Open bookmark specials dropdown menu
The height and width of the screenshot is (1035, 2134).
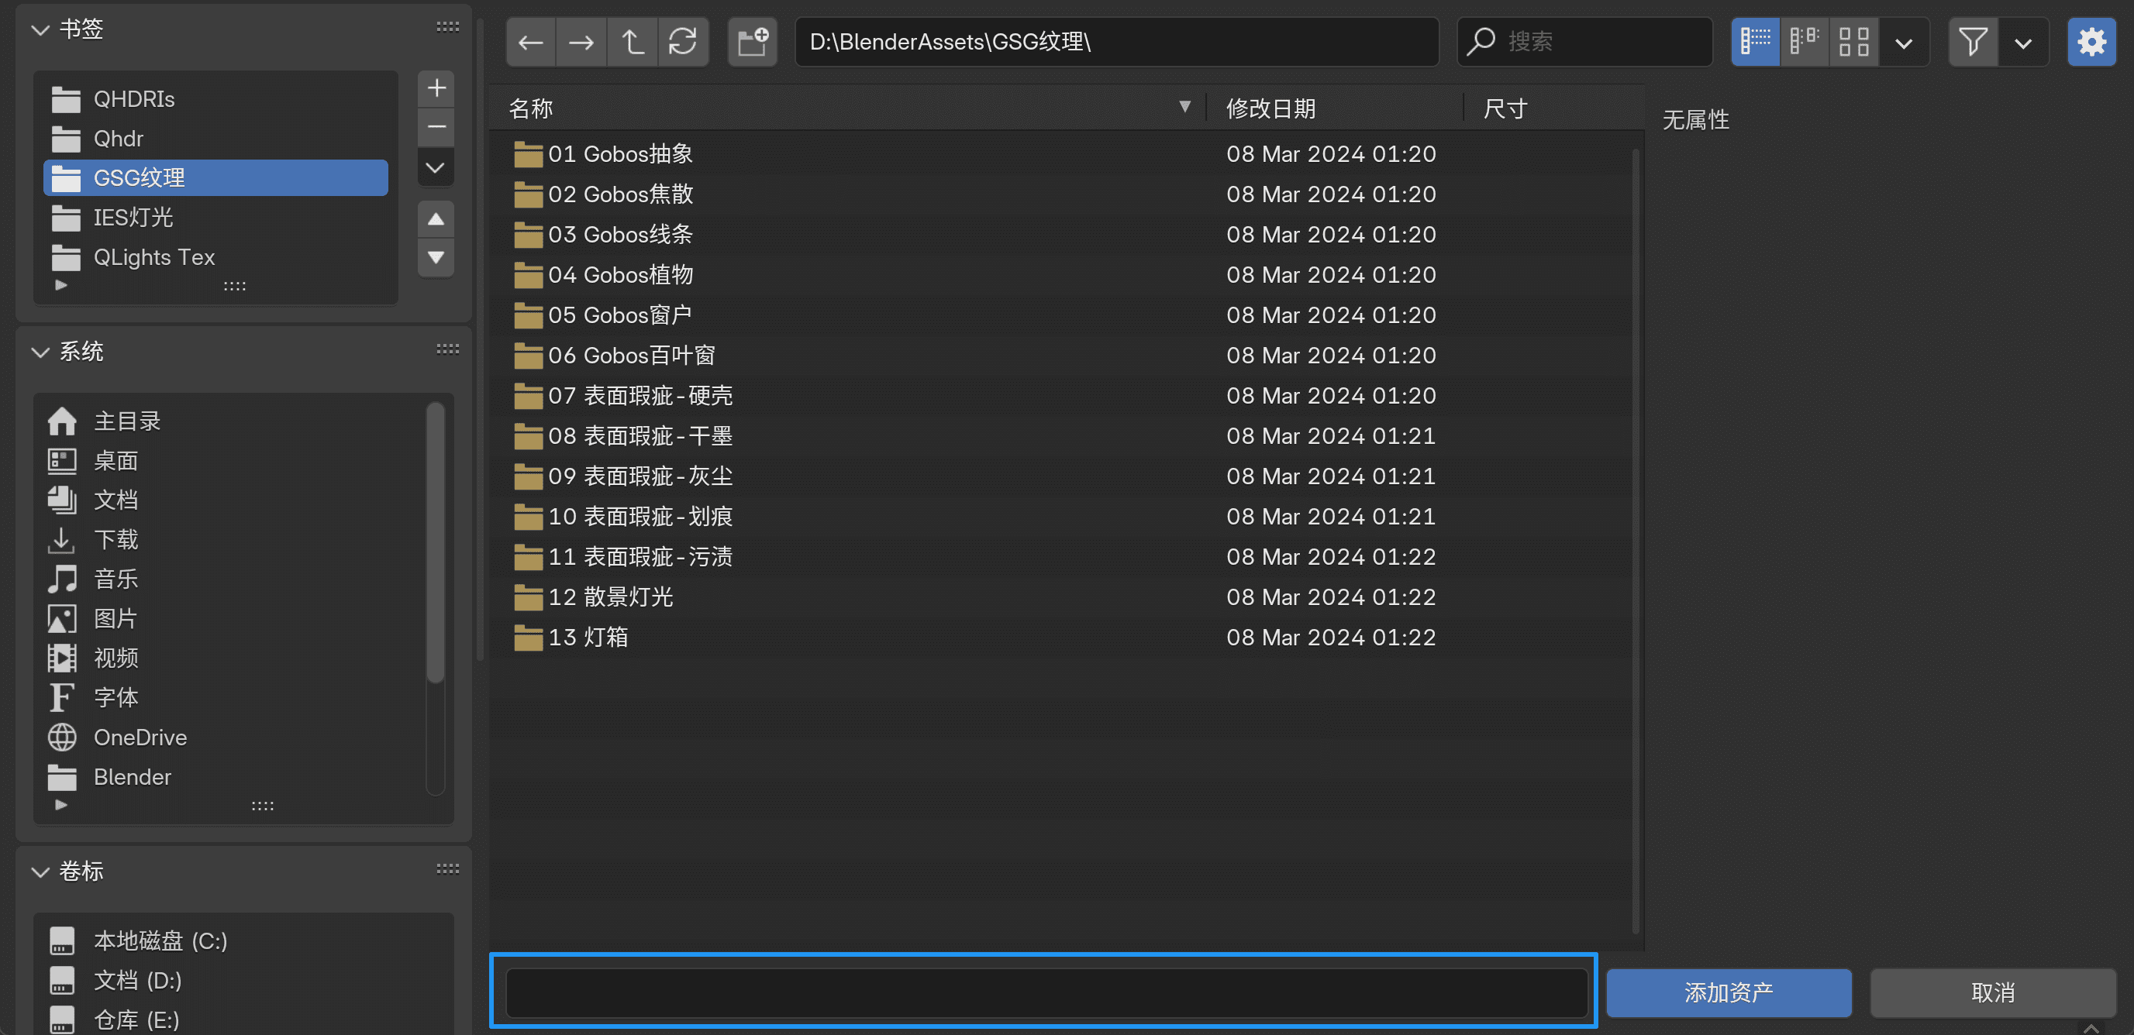coord(436,168)
